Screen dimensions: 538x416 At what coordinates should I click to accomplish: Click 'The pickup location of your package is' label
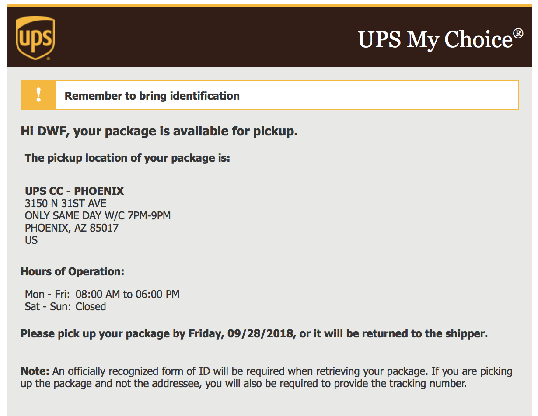point(127,158)
